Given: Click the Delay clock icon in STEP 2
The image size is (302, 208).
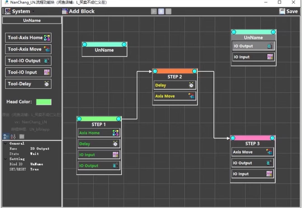Looking at the screenshot, I should pos(191,85).
